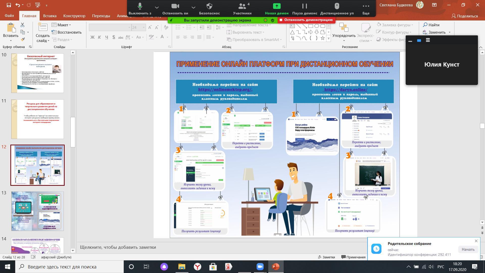Click Начать in the meeting notification
Viewport: 485px width, 273px height.
pyautogui.click(x=468, y=249)
